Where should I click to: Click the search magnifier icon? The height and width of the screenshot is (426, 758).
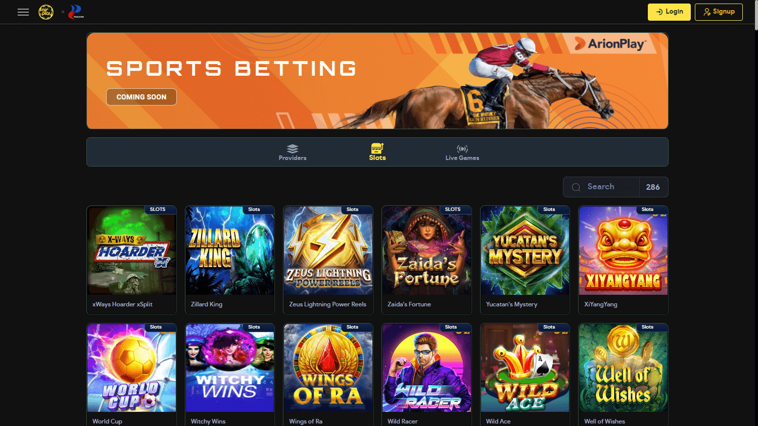[x=576, y=187]
